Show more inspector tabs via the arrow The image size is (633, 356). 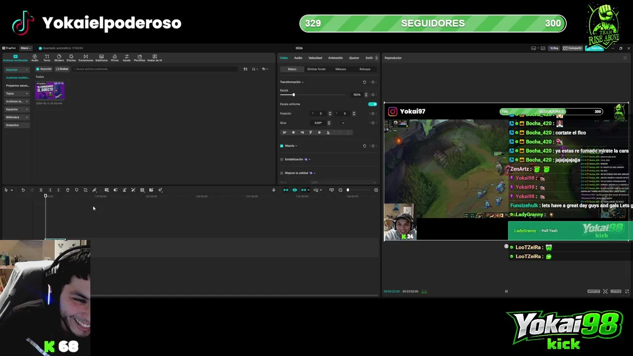point(376,58)
